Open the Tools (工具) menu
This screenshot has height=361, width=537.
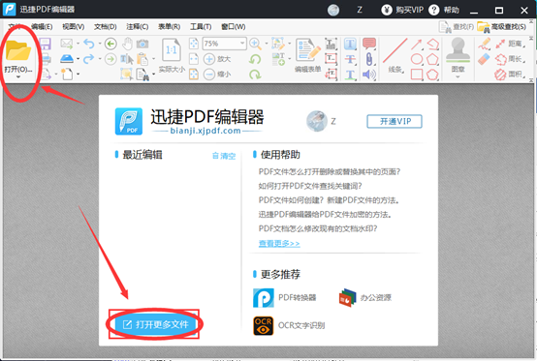(x=201, y=27)
